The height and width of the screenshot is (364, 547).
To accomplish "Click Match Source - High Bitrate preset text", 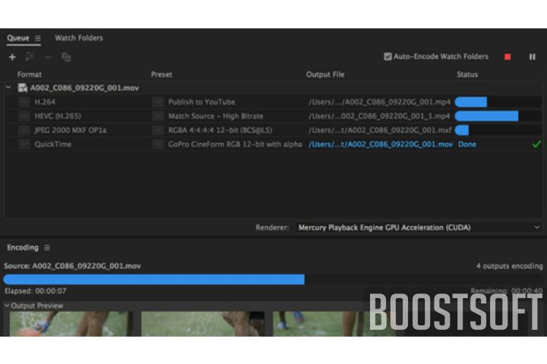I will click(x=216, y=116).
